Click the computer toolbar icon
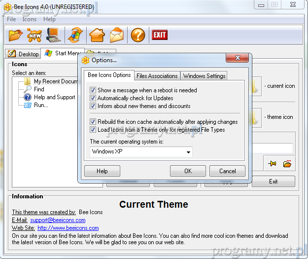Image resolution: width=308 pixels, height=259 pixels. [53, 35]
